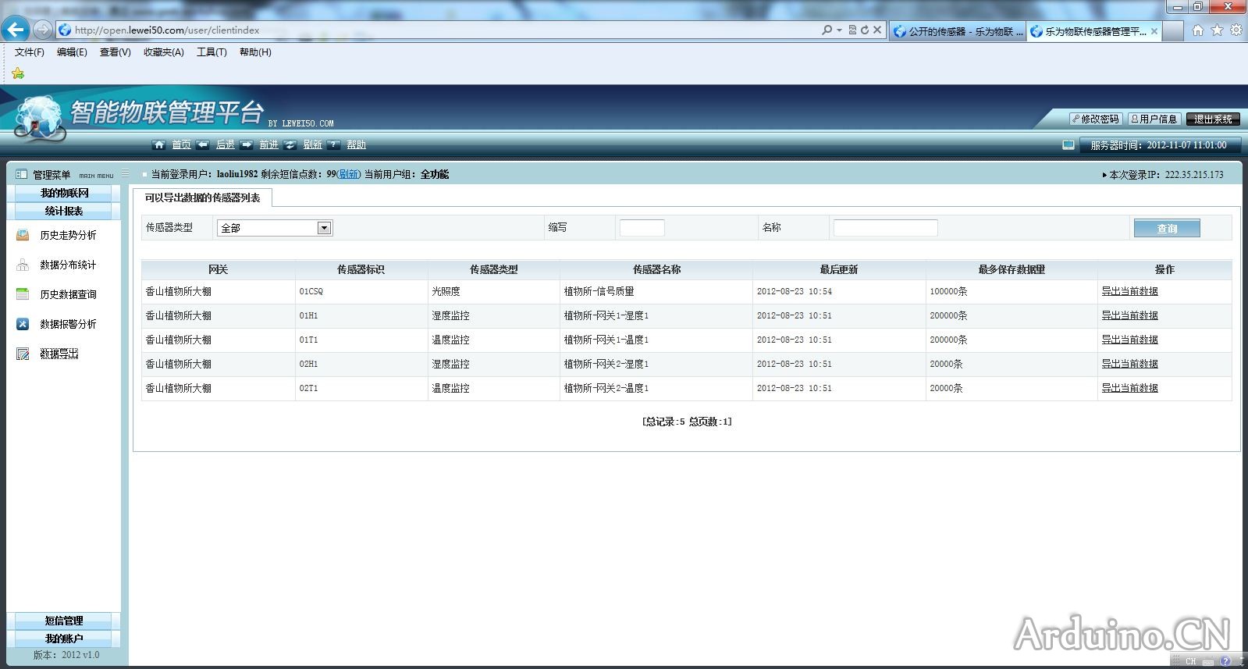The width and height of the screenshot is (1248, 669).
Task: Open the 工具(T) menu
Action: click(212, 52)
